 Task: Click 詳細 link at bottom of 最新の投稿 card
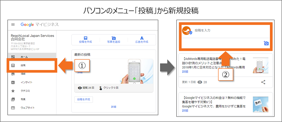tap(114, 107)
